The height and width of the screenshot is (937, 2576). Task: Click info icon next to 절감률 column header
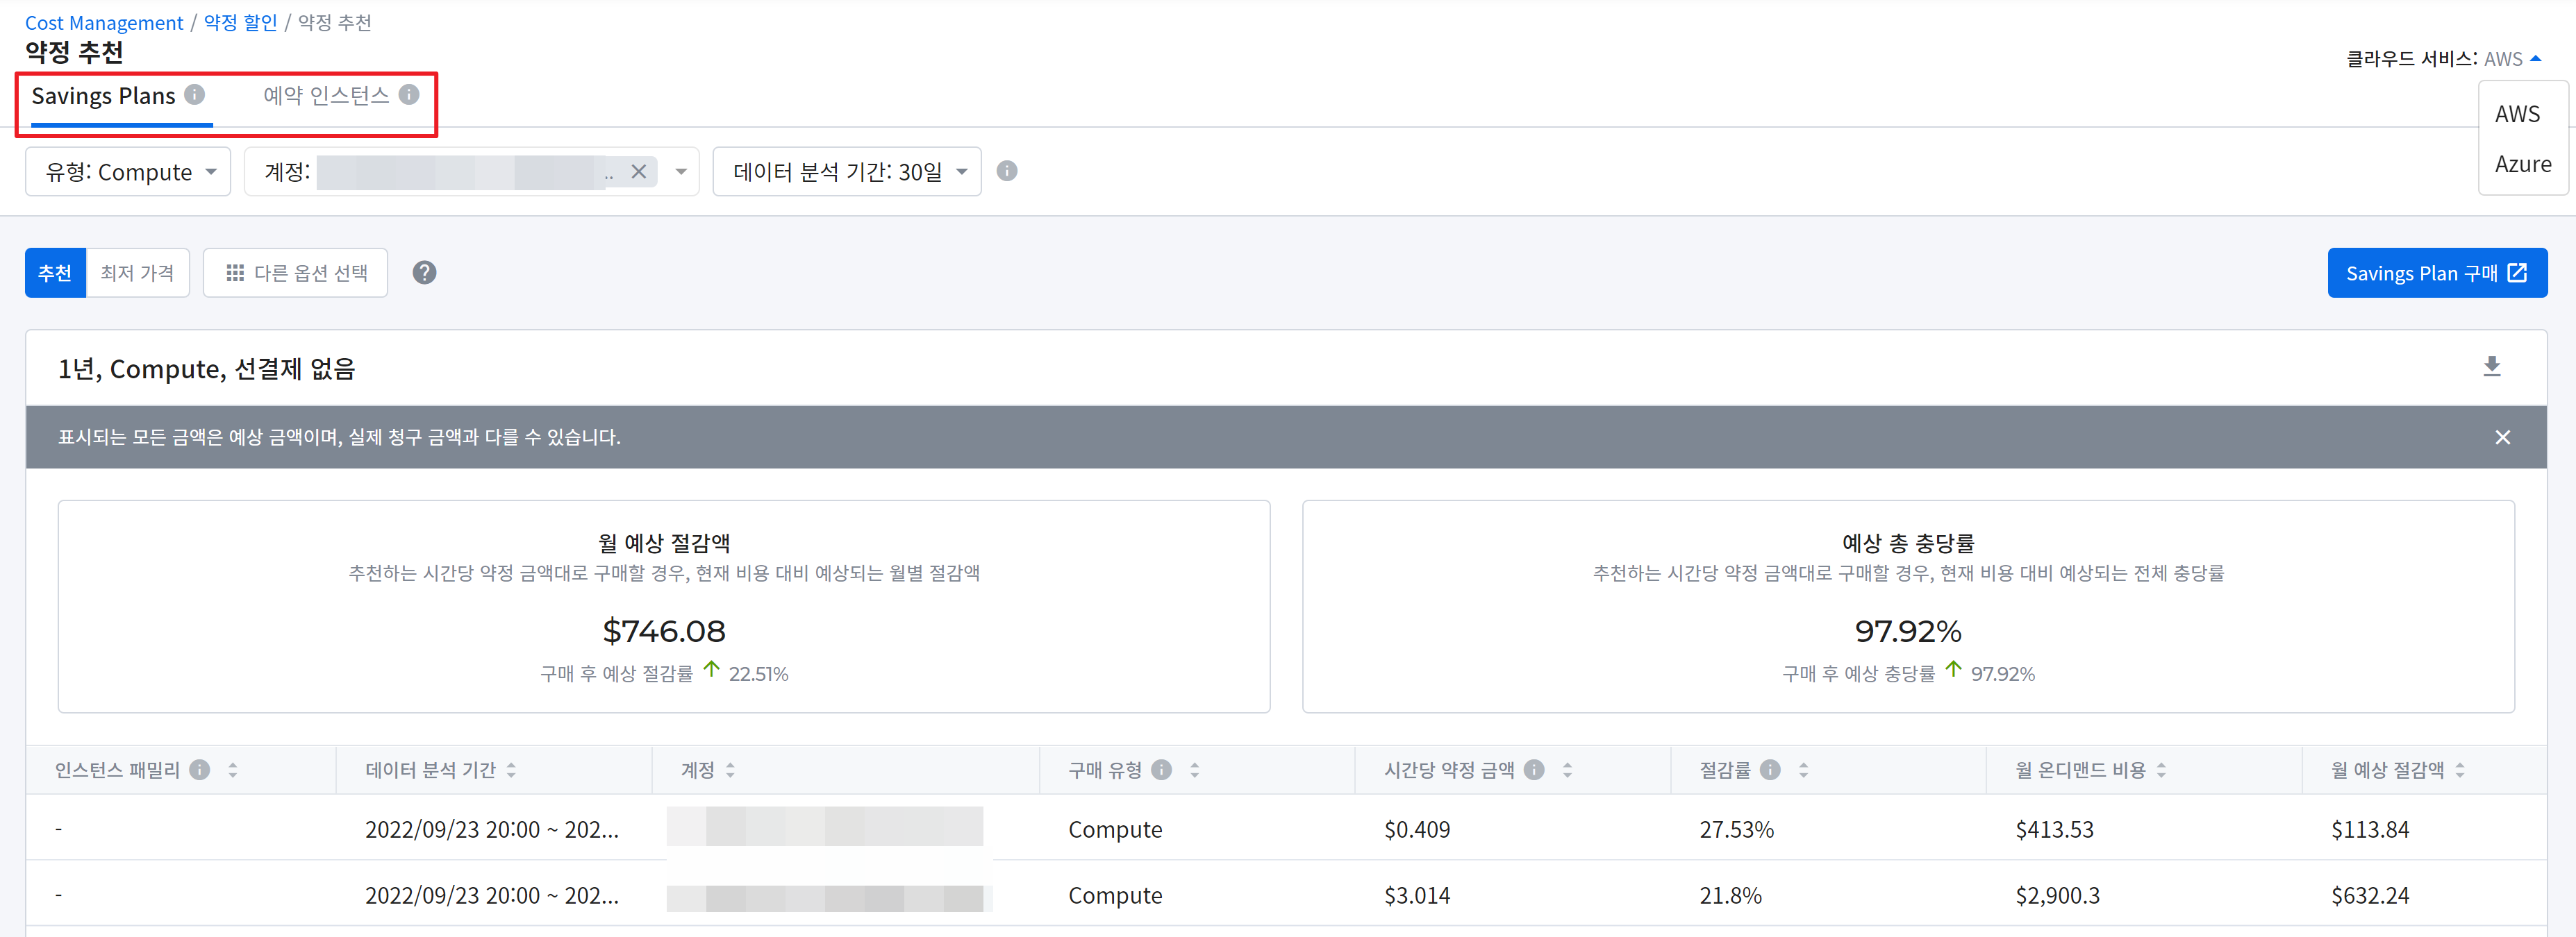[1770, 769]
